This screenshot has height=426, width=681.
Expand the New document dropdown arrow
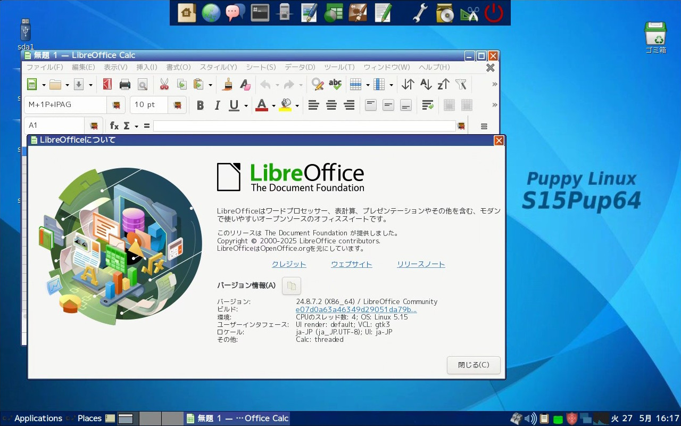pos(44,85)
